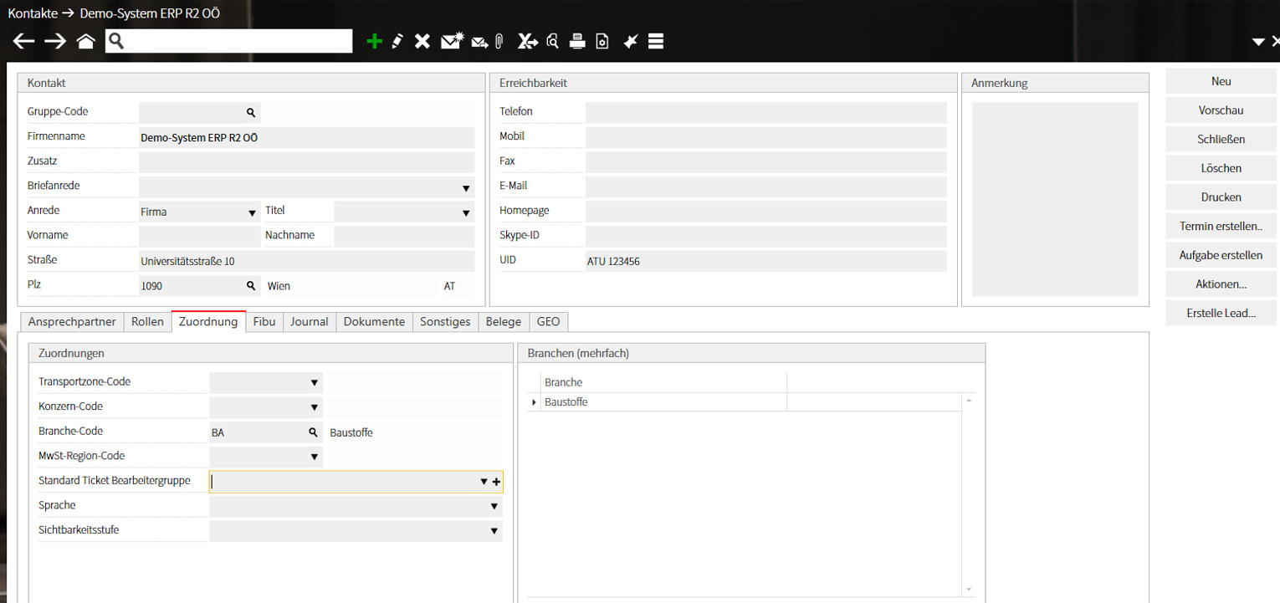Open the Sprache dropdown
This screenshot has height=603, width=1280.
point(494,507)
